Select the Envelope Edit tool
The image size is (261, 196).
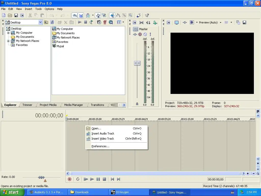tap(118, 16)
